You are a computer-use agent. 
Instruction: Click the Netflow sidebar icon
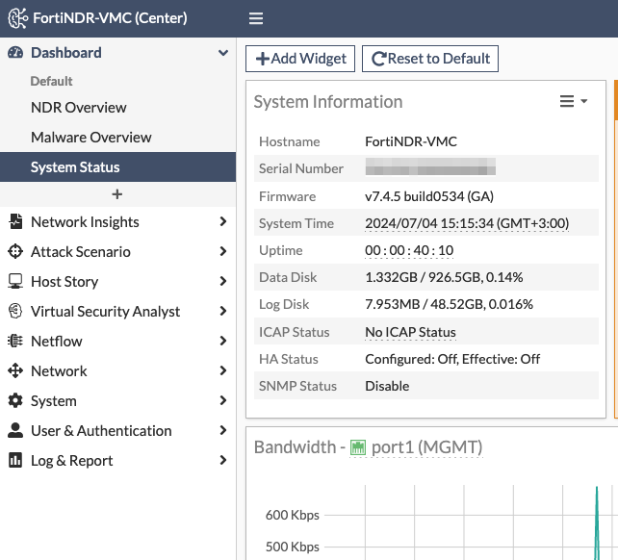point(14,342)
